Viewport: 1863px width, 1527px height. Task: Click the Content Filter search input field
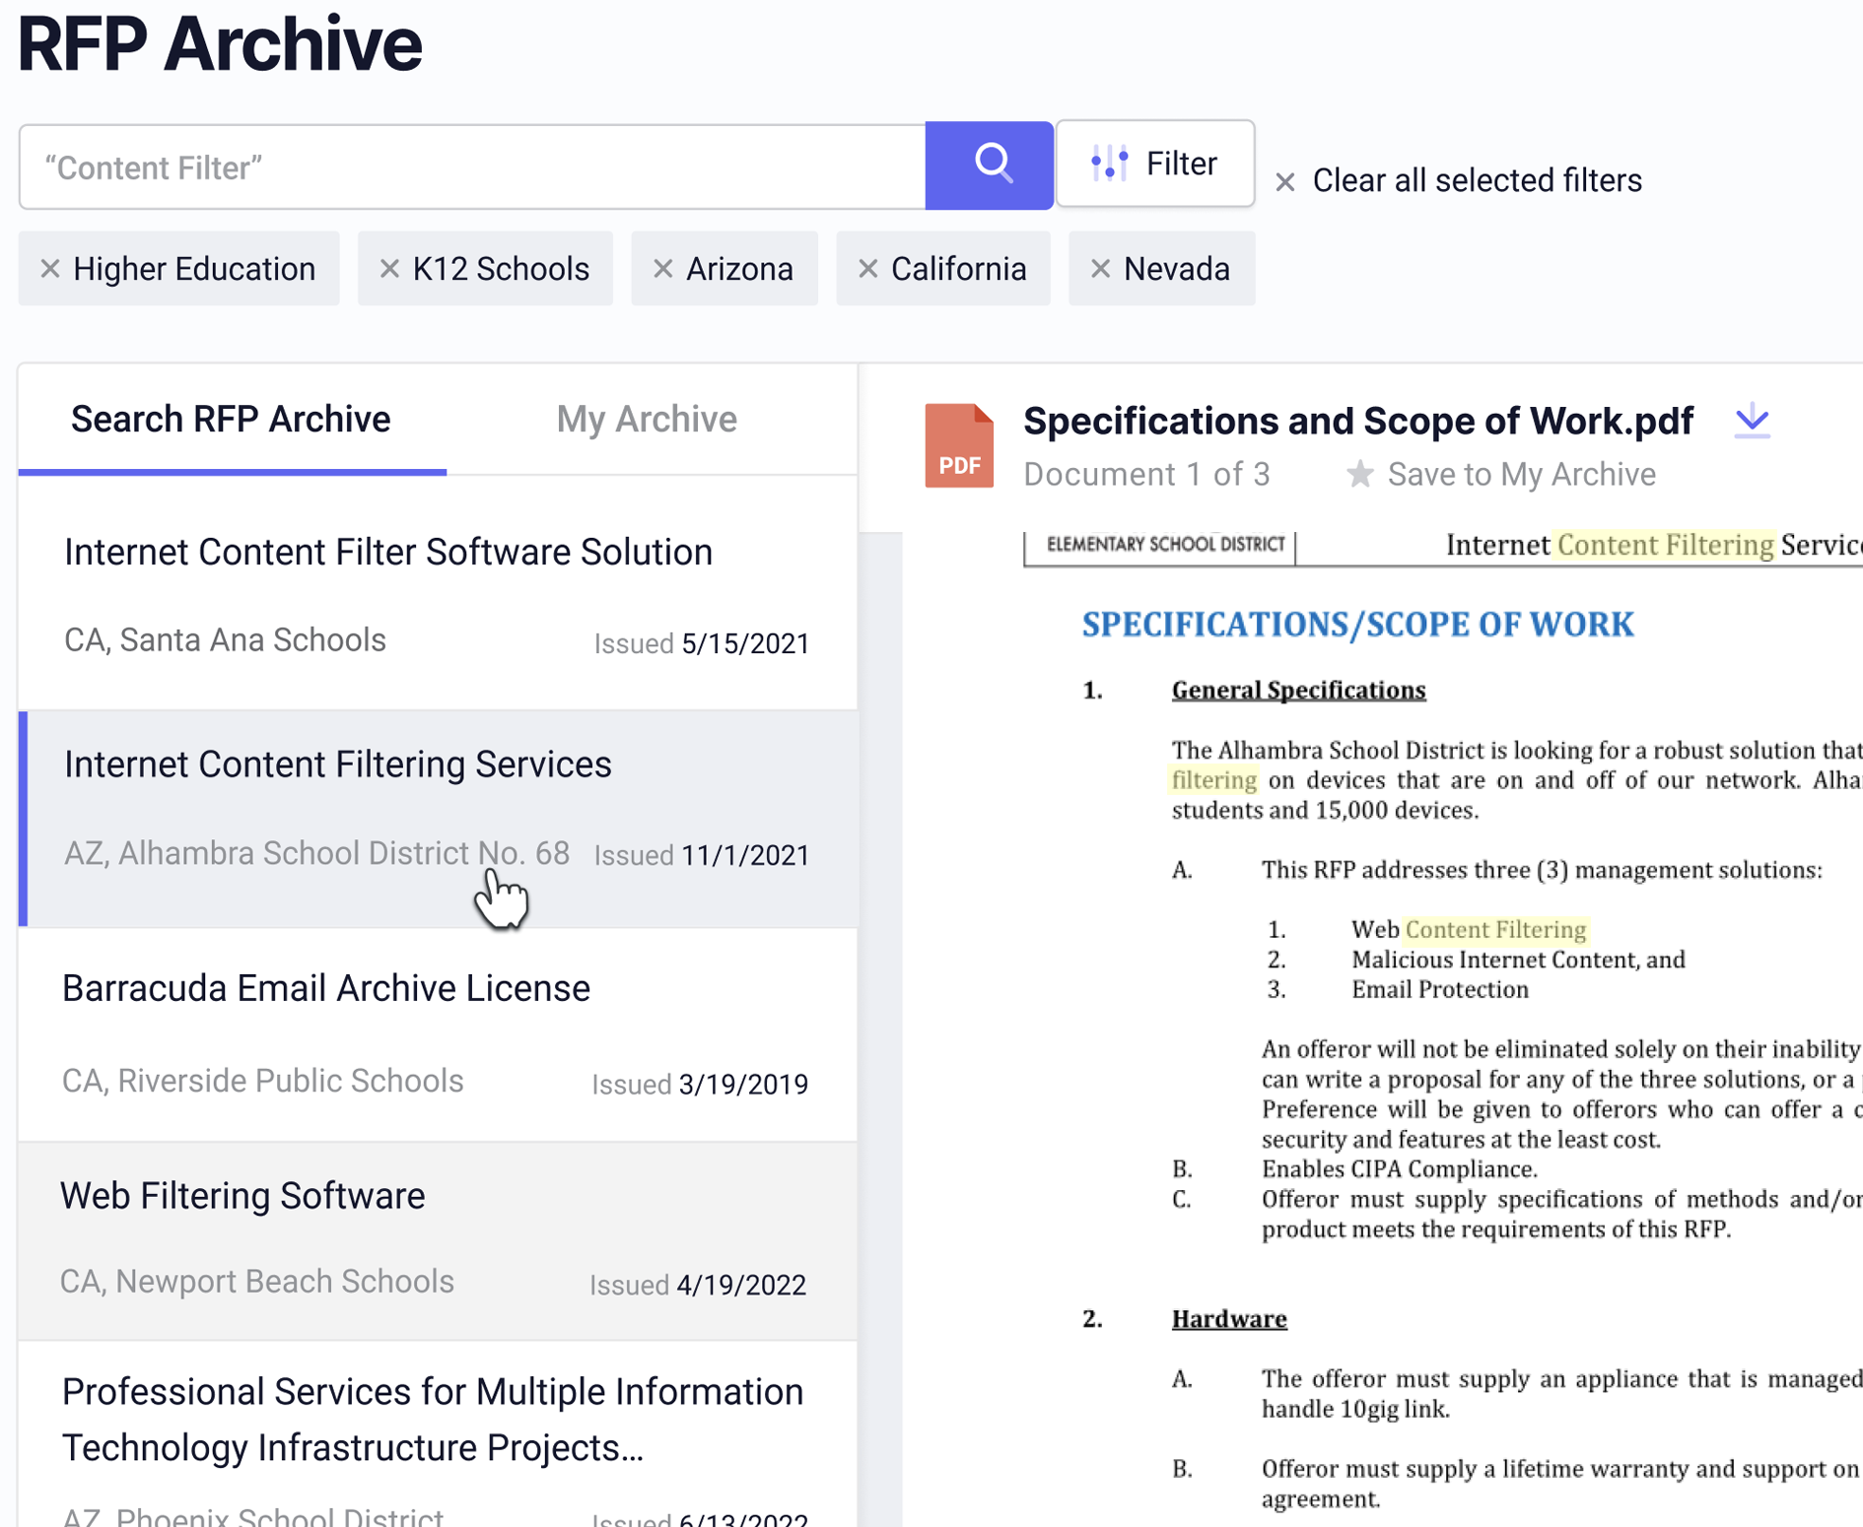[x=473, y=166]
